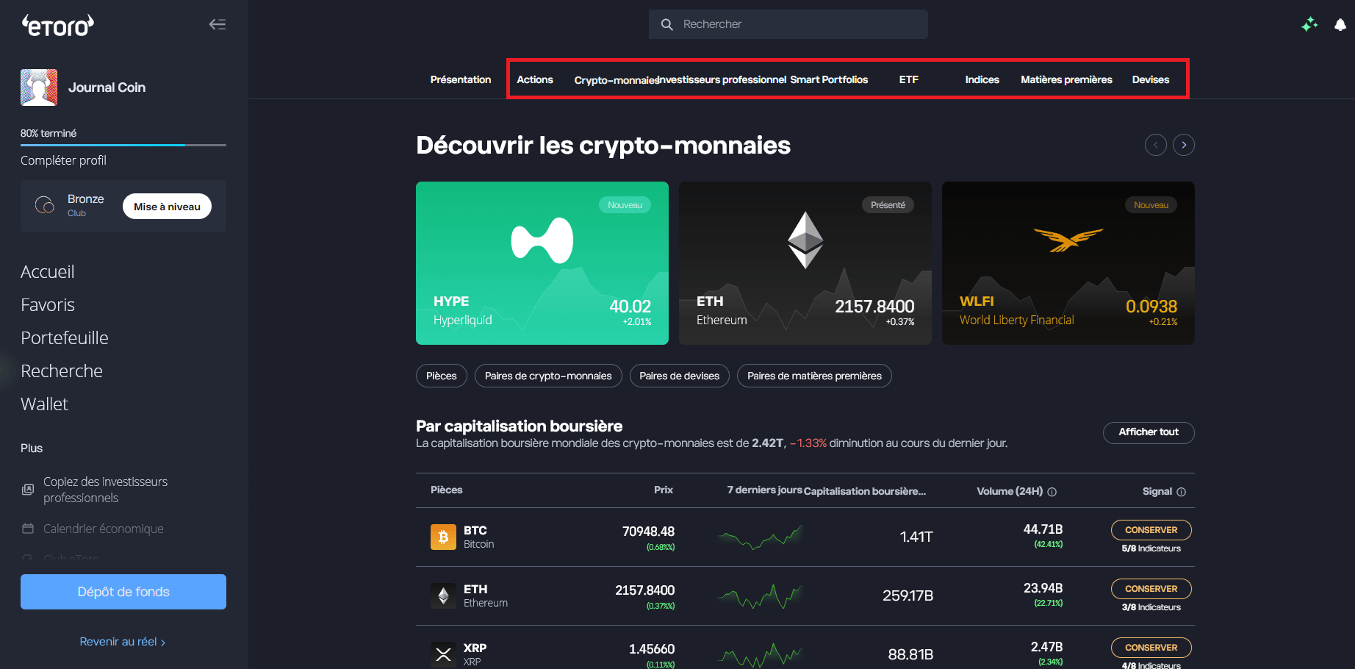1355x669 pixels.
Task: Switch to the Actions tab
Action: [x=534, y=79]
